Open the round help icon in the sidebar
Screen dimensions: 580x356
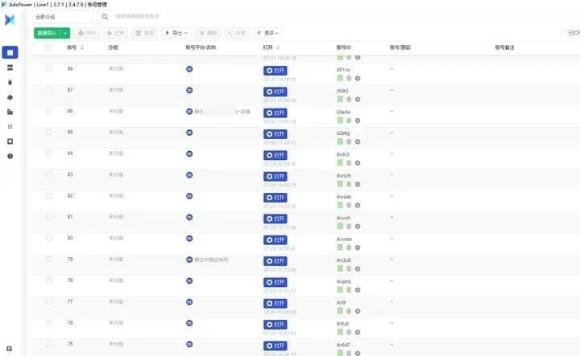point(10,156)
